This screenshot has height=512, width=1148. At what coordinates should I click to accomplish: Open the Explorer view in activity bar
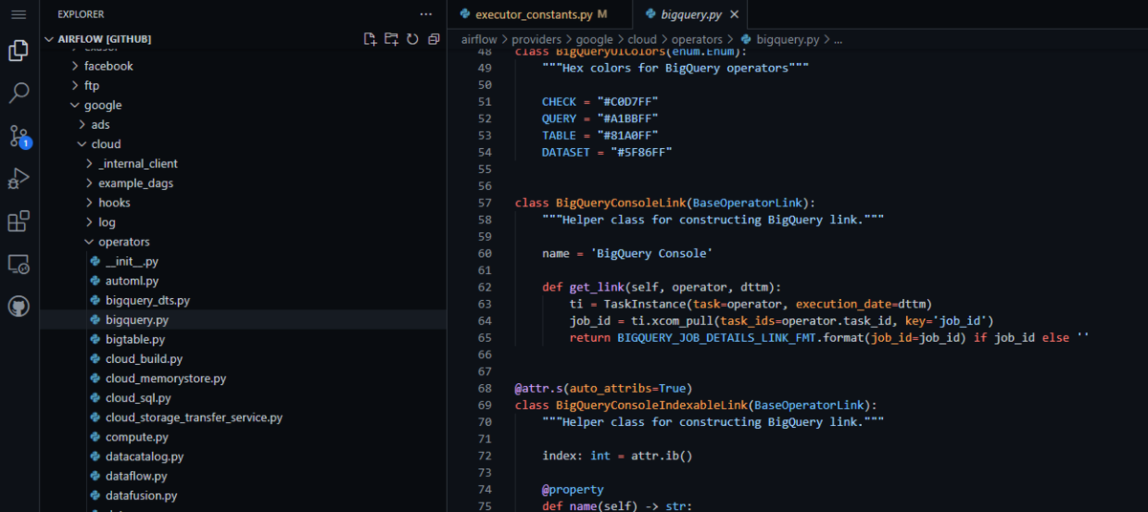tap(18, 51)
